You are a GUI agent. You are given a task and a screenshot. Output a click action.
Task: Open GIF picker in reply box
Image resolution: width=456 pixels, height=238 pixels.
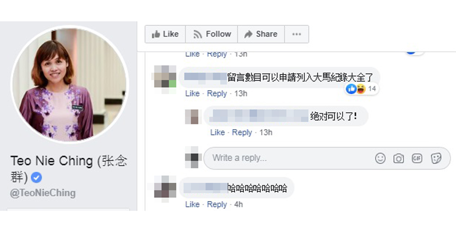click(417, 158)
